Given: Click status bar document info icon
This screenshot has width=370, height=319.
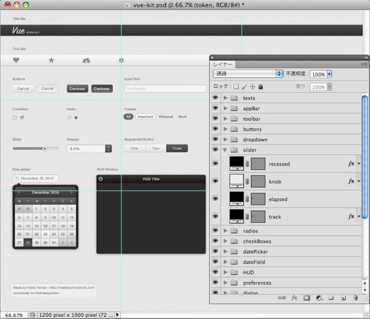Looking at the screenshot, I should click(x=32, y=315).
